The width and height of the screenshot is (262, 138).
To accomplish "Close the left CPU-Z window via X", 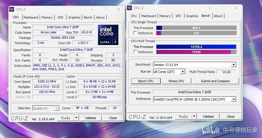I will pyautogui.click(x=118, y=9).
